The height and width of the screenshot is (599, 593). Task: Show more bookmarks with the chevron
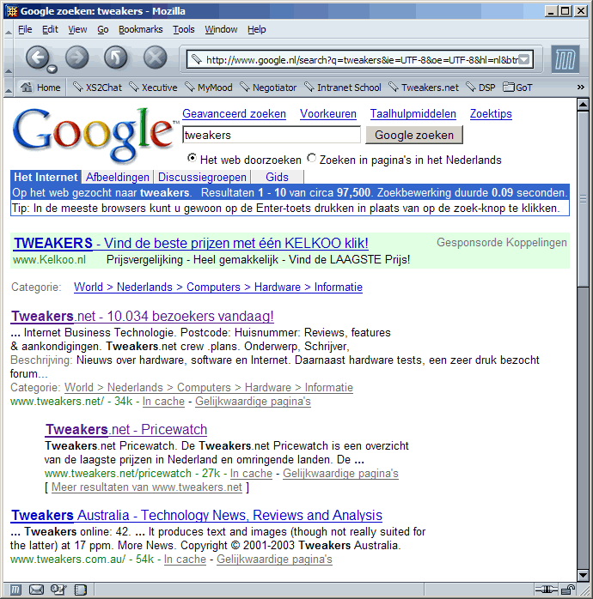click(580, 87)
